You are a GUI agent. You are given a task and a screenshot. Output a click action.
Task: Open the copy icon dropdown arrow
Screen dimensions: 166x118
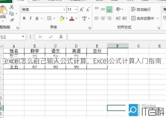point(16,14)
